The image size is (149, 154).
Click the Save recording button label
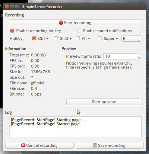click(x=112, y=145)
